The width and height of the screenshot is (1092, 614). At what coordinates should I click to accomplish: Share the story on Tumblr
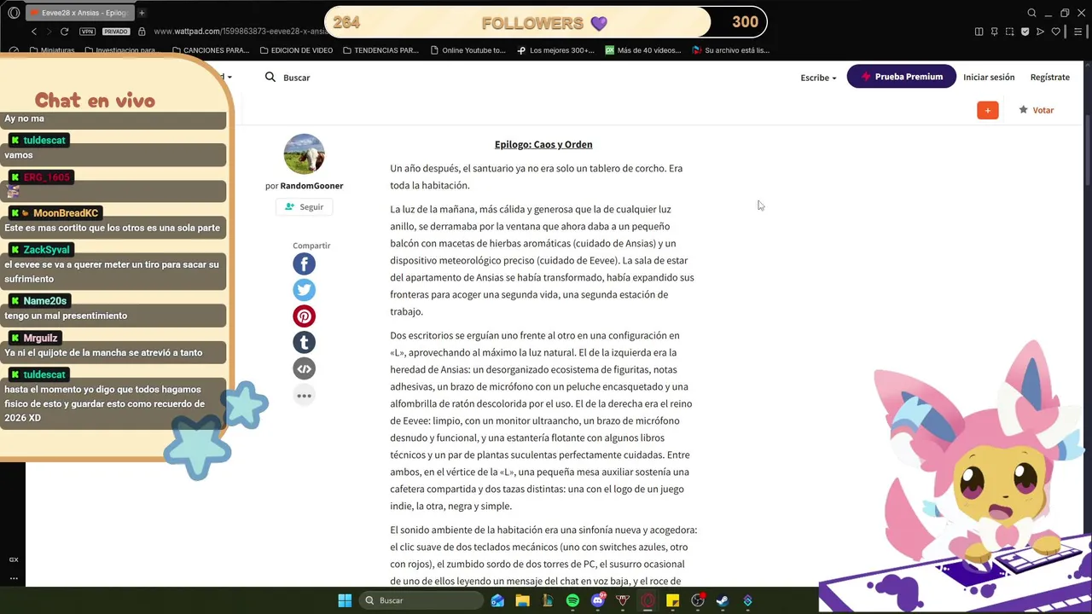(x=304, y=343)
